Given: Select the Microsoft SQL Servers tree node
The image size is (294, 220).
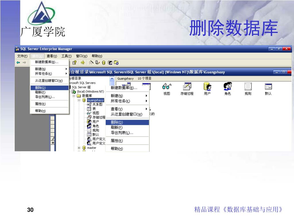Looking at the screenshot, I should coord(82,83).
